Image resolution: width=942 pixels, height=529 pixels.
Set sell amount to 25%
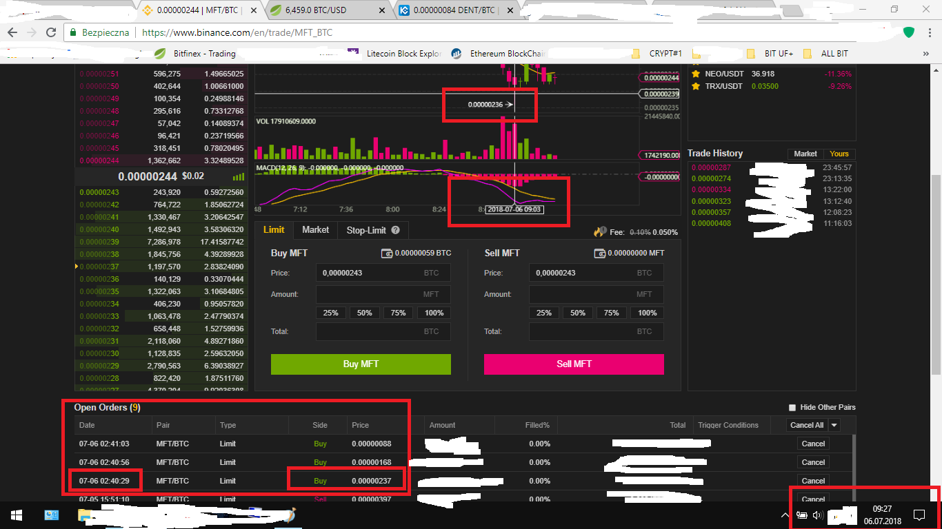tap(544, 313)
